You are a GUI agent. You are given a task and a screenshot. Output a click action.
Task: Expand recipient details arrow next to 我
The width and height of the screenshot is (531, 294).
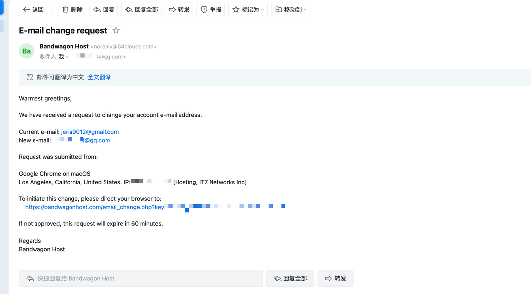[67, 57]
